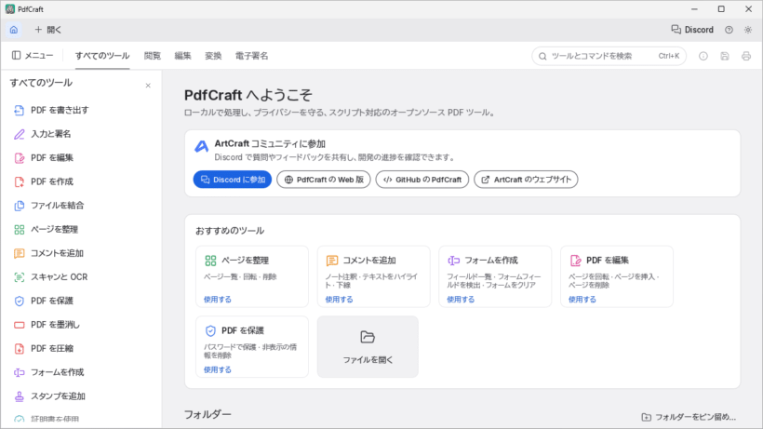The height and width of the screenshot is (429, 763).
Task: Click the コメントを追加 card note icon
Action: tap(332, 261)
